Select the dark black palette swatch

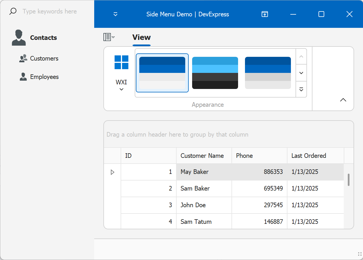(215, 73)
